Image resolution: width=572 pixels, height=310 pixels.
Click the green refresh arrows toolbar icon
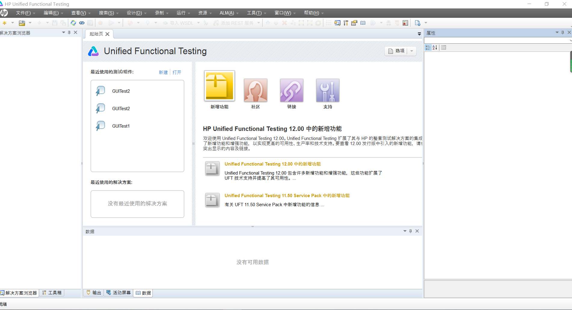pyautogui.click(x=73, y=23)
